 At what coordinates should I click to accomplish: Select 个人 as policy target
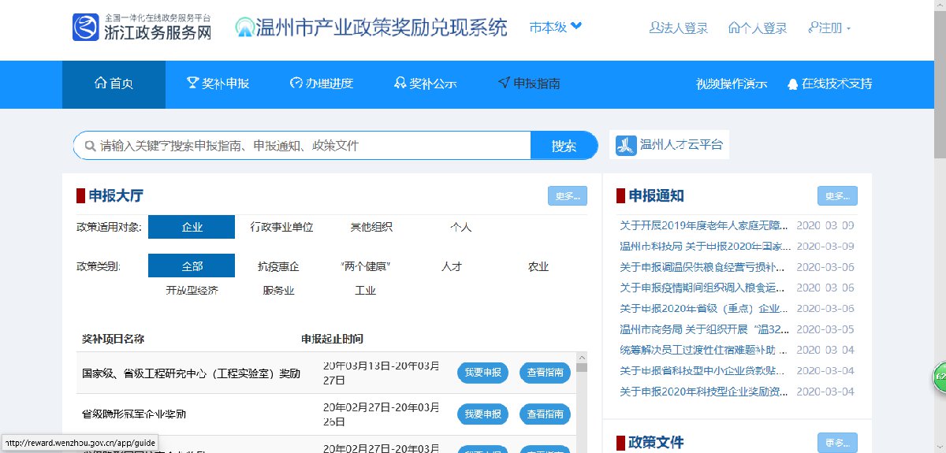pyautogui.click(x=460, y=227)
